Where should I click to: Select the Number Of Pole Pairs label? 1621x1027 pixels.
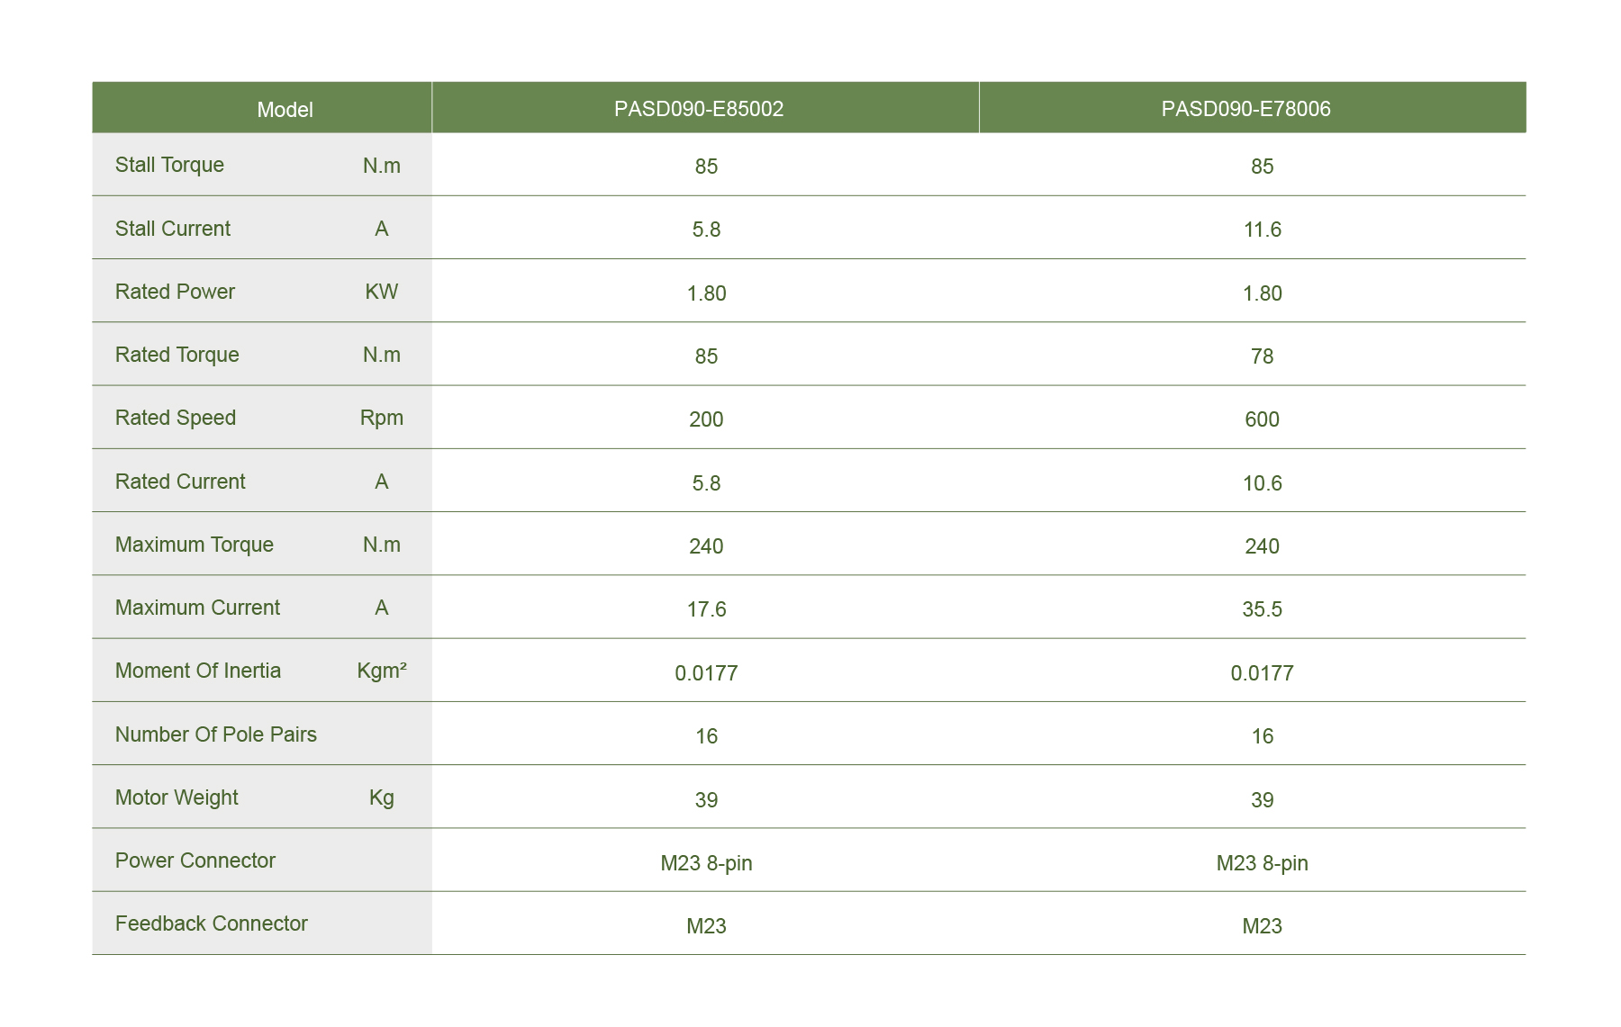tap(215, 734)
